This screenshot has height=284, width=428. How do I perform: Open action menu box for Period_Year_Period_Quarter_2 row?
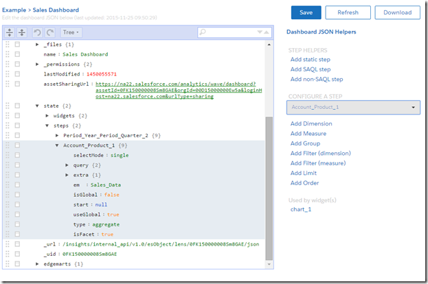click(17, 135)
